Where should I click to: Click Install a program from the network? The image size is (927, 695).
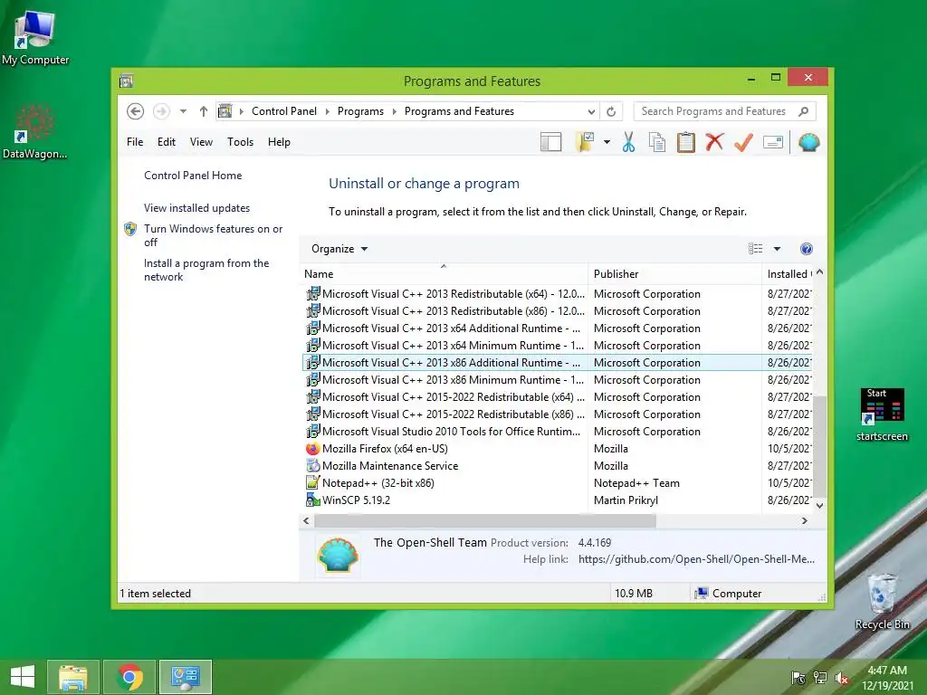click(206, 270)
